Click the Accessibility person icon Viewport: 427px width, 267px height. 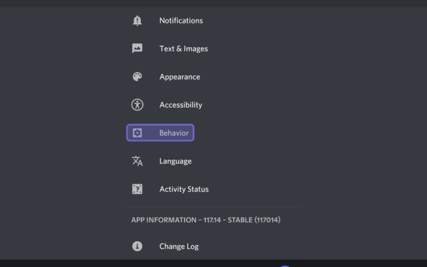137,105
